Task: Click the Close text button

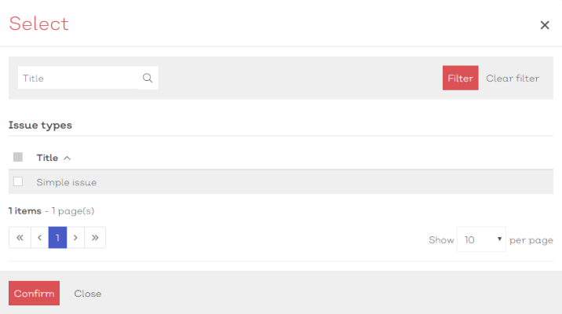Action: (x=87, y=294)
